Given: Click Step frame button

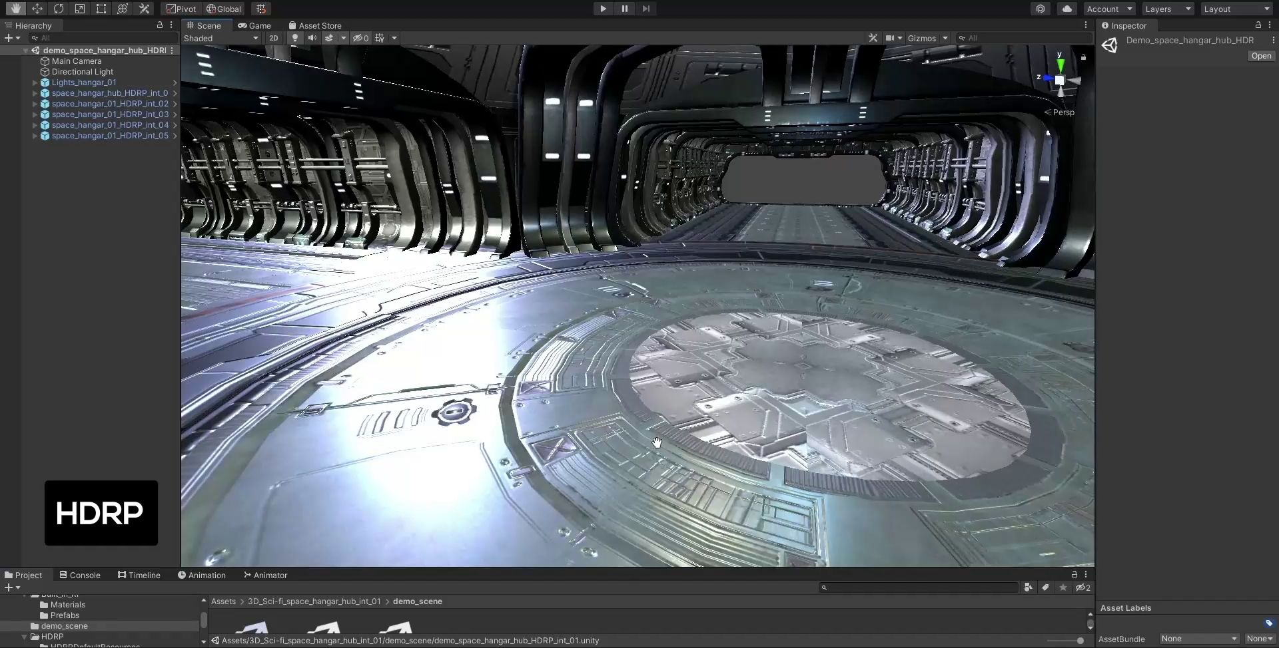Looking at the screenshot, I should pos(645,9).
